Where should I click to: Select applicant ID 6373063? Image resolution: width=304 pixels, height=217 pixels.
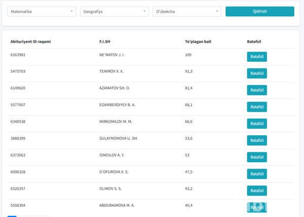point(18,155)
